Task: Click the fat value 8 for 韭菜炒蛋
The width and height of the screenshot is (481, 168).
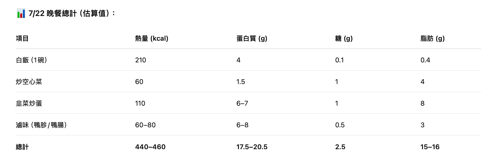Action: tap(422, 103)
